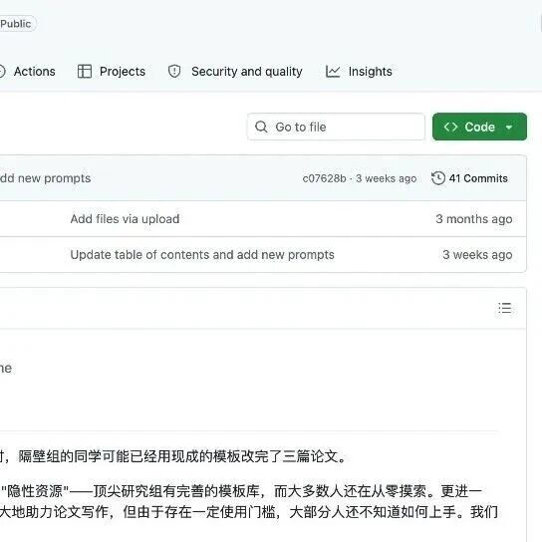Image resolution: width=542 pixels, height=542 pixels.
Task: Click the magnifier icon in Go to file
Action: (261, 127)
